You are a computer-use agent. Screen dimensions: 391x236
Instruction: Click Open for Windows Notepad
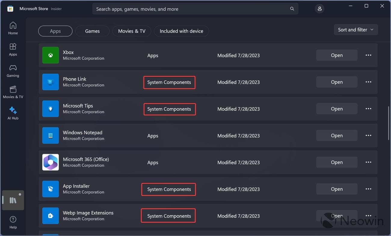[x=337, y=136]
